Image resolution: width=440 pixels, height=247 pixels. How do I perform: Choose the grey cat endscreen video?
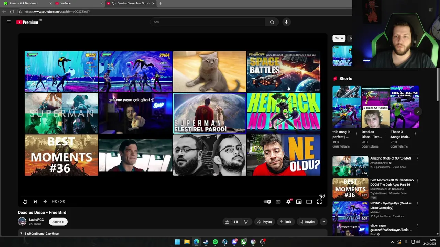(210, 71)
